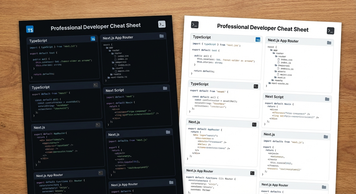
Task: Click 'export default AppRouter' line on the dark sheet
Action: [50, 134]
